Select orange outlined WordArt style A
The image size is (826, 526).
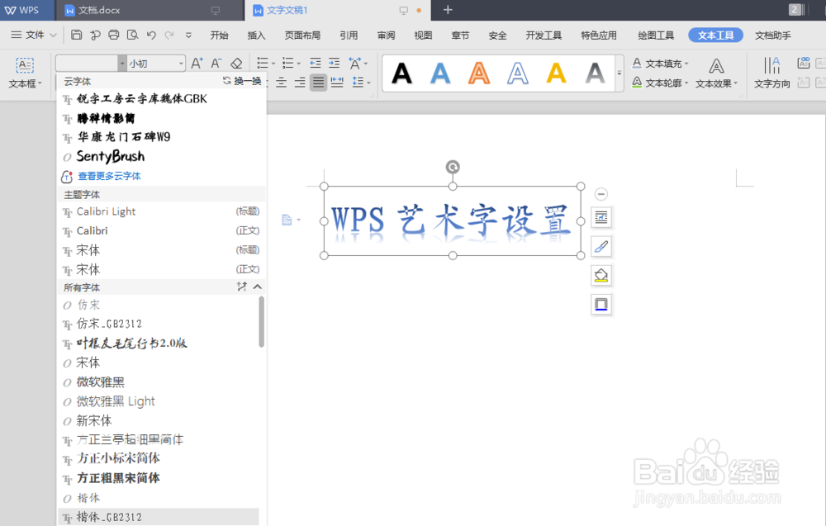[x=479, y=73]
